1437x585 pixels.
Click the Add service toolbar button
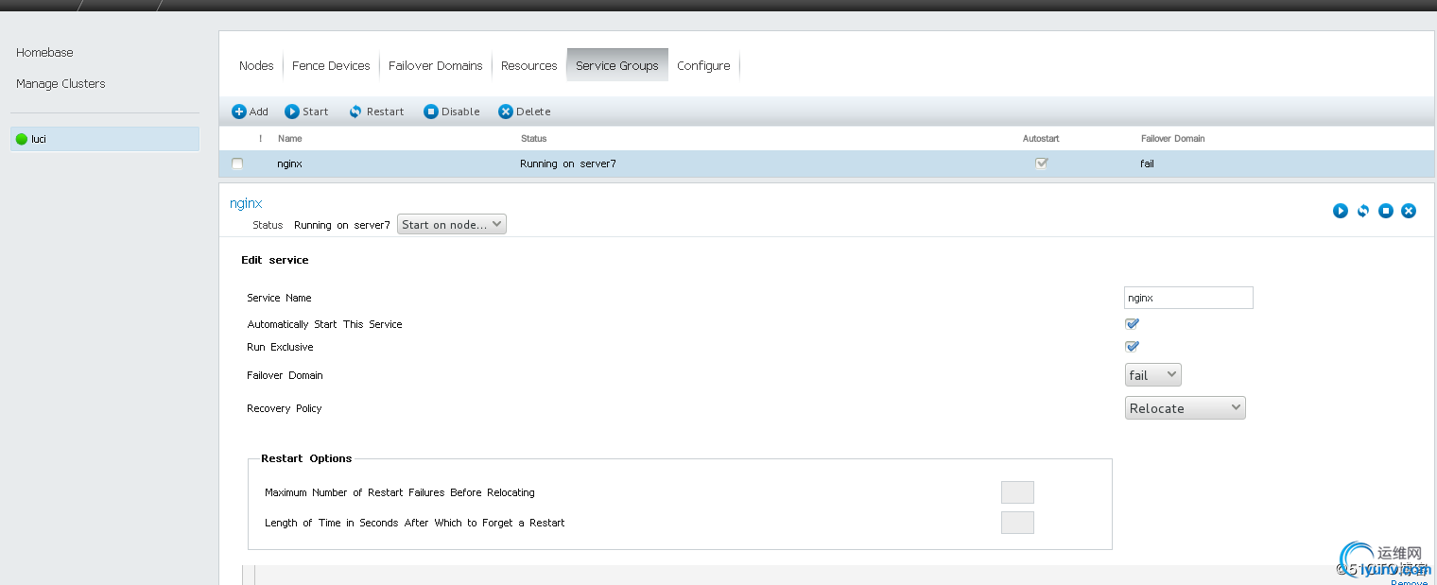click(x=251, y=112)
